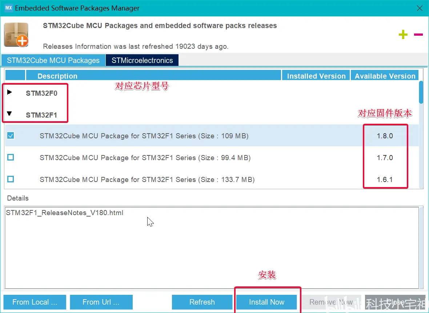Uncheck the 1.8.0 STM32F1 package checkbox
This screenshot has height=313, width=429.
click(x=11, y=135)
